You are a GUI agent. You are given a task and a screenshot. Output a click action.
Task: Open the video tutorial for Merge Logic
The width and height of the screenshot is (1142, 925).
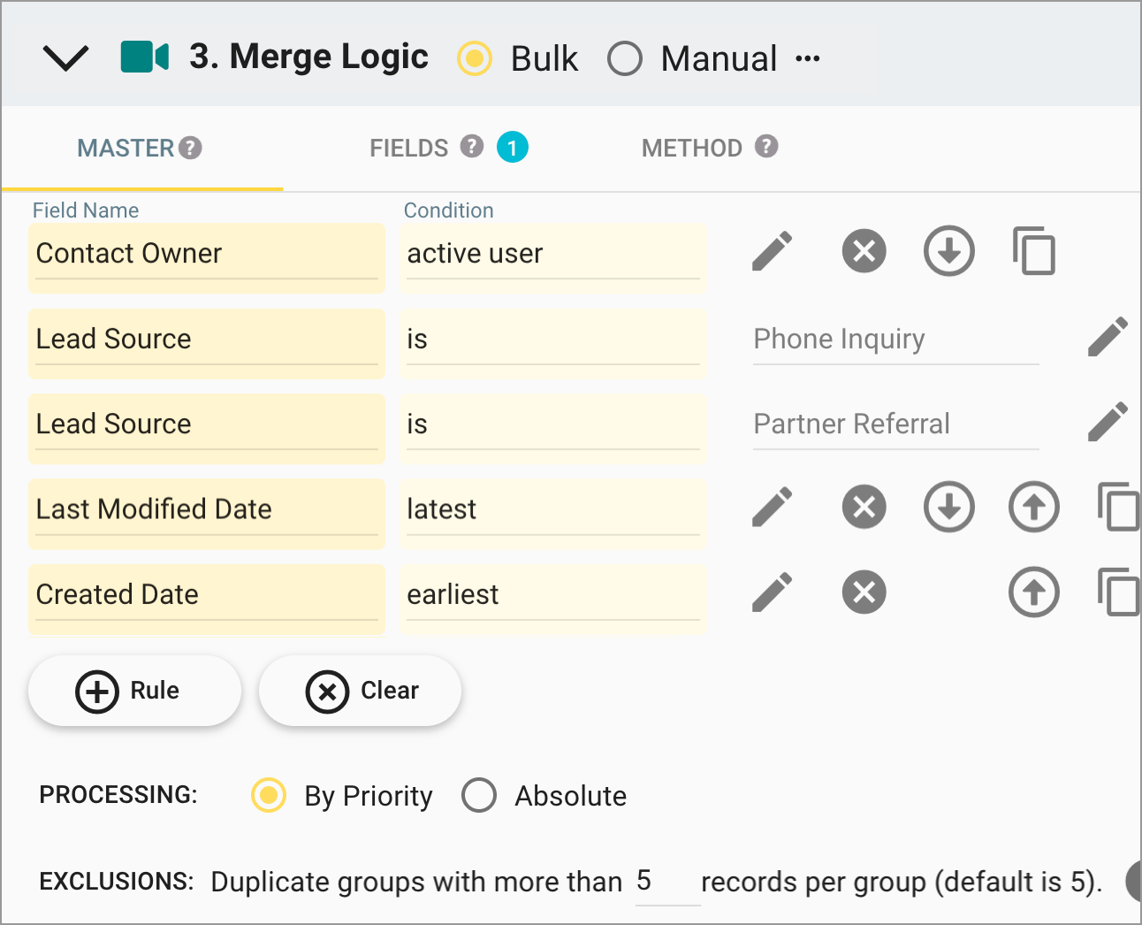(143, 56)
